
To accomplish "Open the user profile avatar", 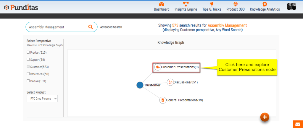I will click(291, 7).
